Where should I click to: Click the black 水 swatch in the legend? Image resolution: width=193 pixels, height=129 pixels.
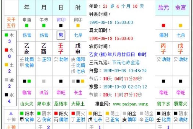tap(6, 95)
